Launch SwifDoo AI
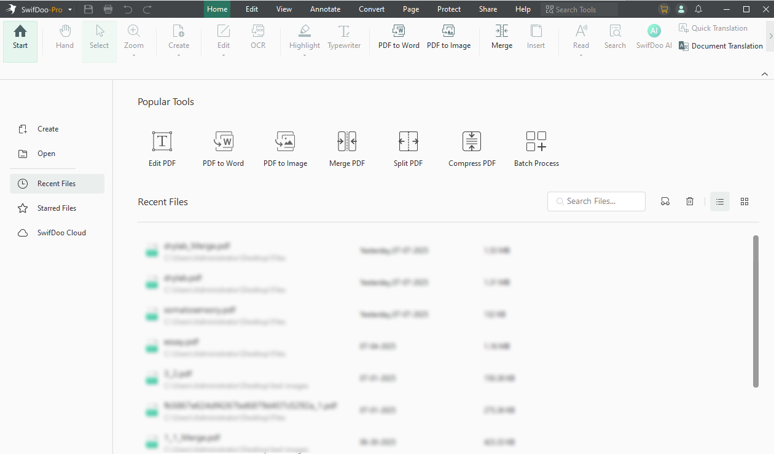 tap(654, 37)
